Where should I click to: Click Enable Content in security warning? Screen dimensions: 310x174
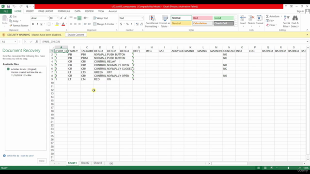tap(76, 35)
